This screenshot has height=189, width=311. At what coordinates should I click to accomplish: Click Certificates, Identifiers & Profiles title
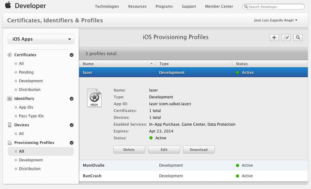55,20
